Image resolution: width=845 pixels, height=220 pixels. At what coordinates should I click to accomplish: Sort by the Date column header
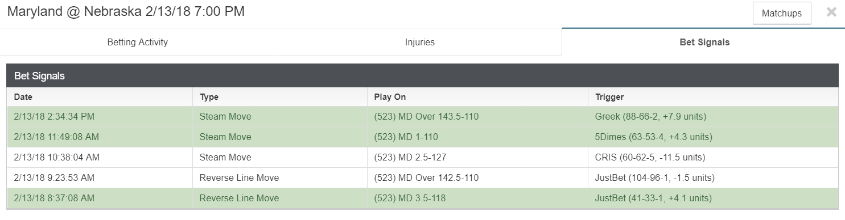click(x=23, y=97)
